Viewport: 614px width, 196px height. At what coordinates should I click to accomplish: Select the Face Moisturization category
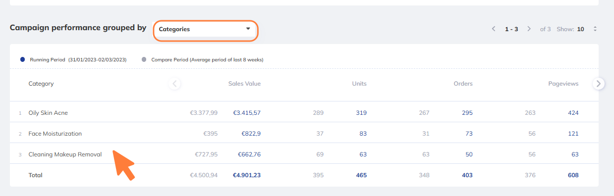pos(55,134)
